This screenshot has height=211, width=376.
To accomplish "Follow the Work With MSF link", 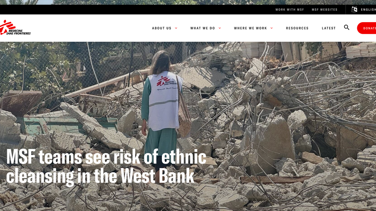I will point(290,10).
